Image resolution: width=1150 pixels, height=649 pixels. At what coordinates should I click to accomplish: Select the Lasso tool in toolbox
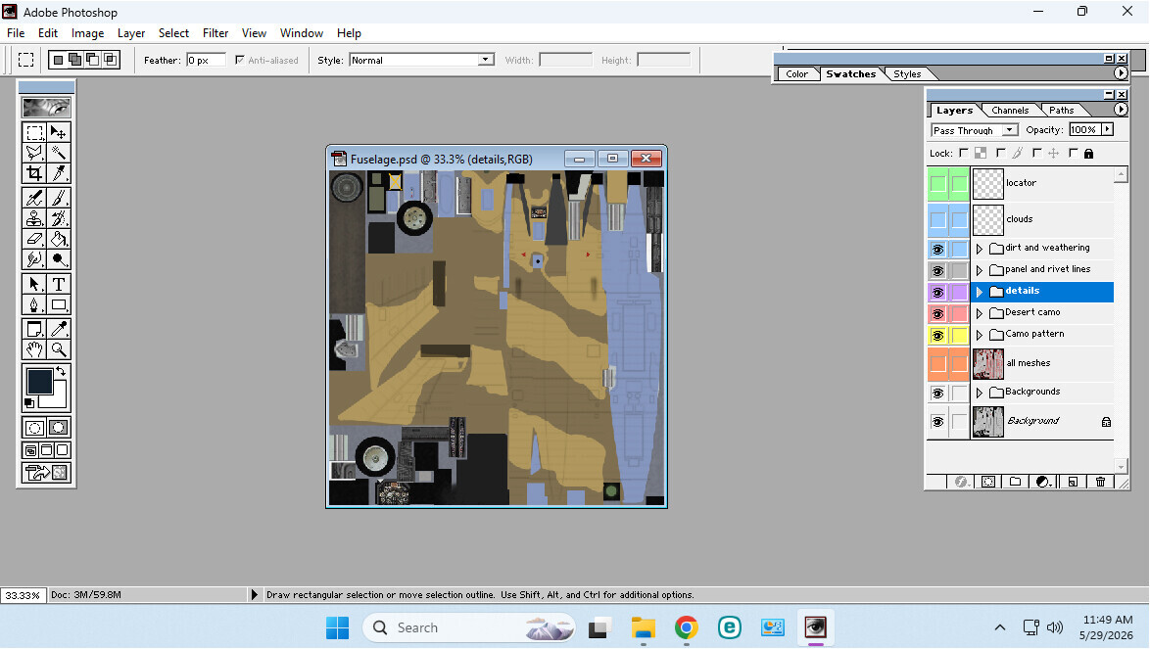[34, 153]
